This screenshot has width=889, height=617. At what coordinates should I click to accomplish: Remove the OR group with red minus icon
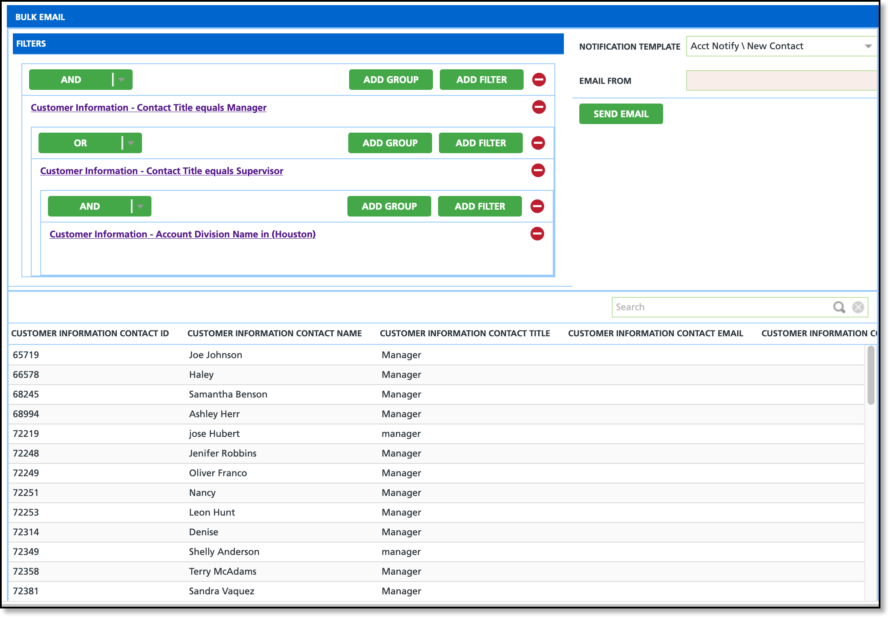tap(538, 143)
